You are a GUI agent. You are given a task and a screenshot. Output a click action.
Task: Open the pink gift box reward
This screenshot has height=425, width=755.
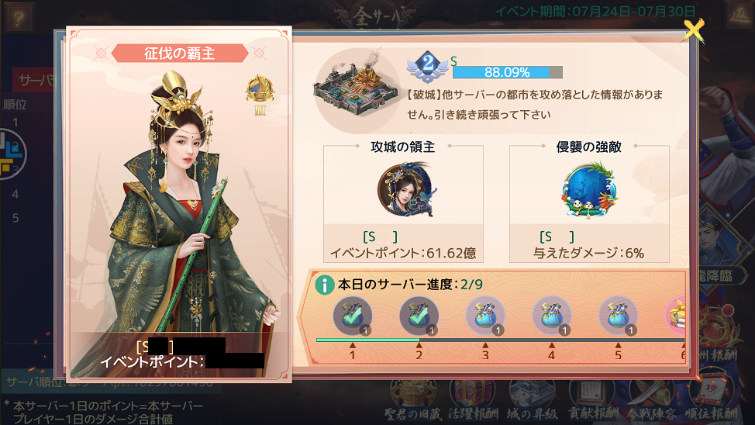point(676,315)
